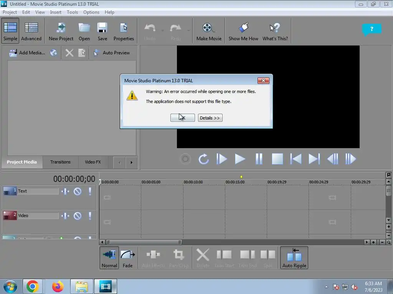
Task: Click the blue help speech bubble
Action: (372, 29)
